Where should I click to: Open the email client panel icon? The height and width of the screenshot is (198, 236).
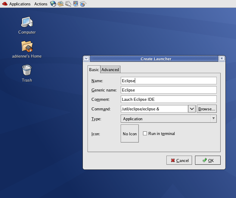pyautogui.click(x=61, y=4)
